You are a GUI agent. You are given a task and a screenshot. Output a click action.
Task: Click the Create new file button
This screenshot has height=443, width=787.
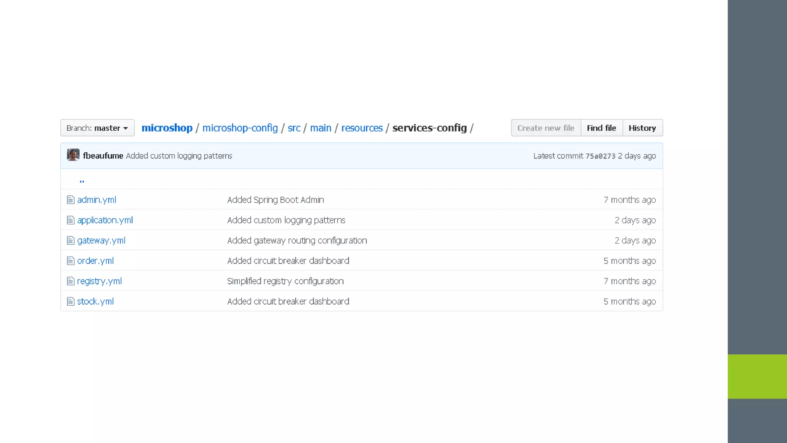coord(546,128)
